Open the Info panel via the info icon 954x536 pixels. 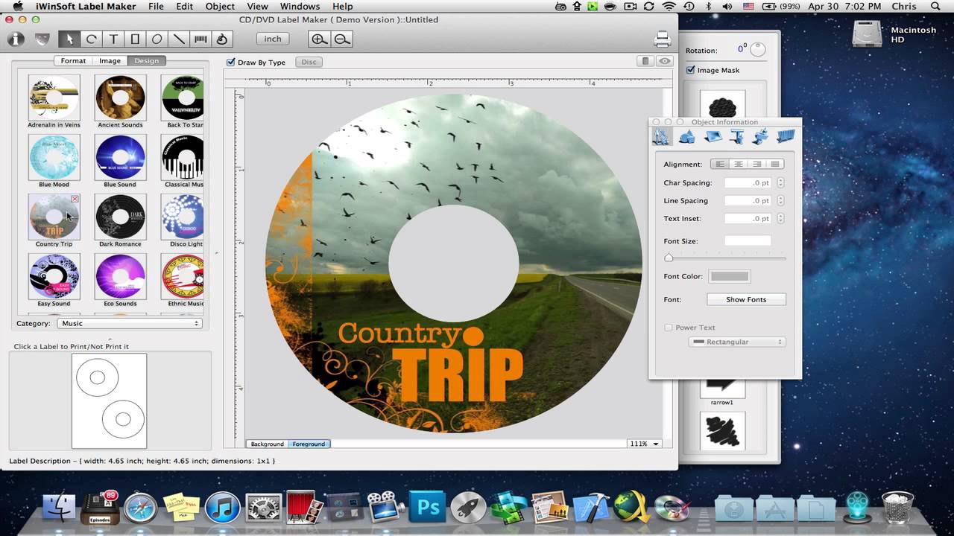tap(15, 39)
